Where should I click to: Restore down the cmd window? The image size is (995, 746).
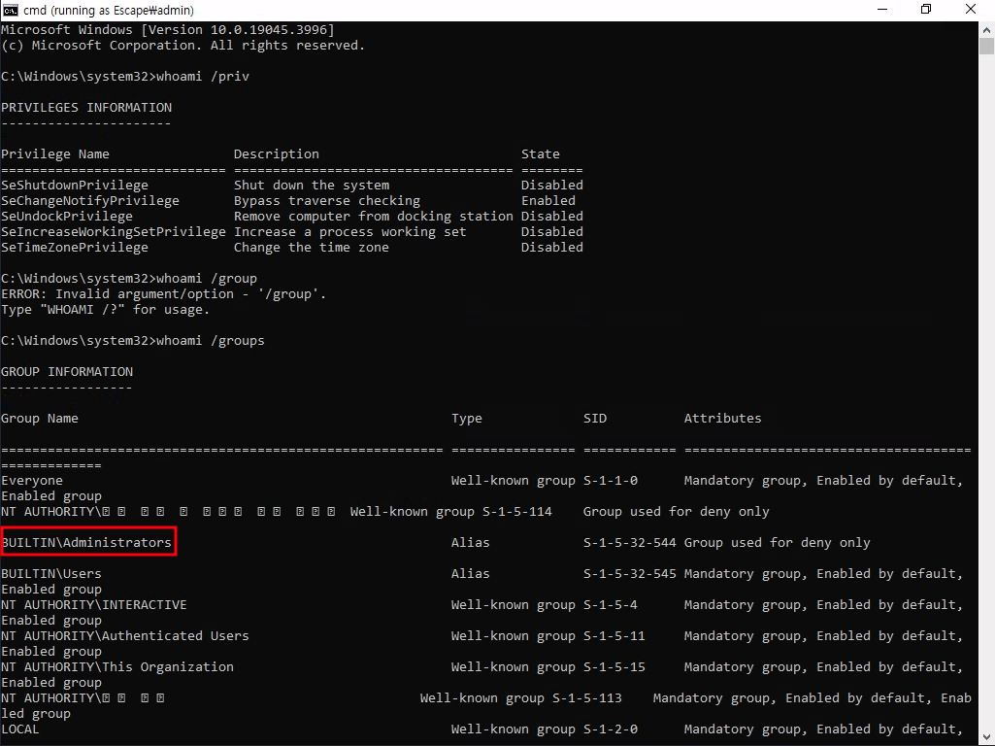926,10
